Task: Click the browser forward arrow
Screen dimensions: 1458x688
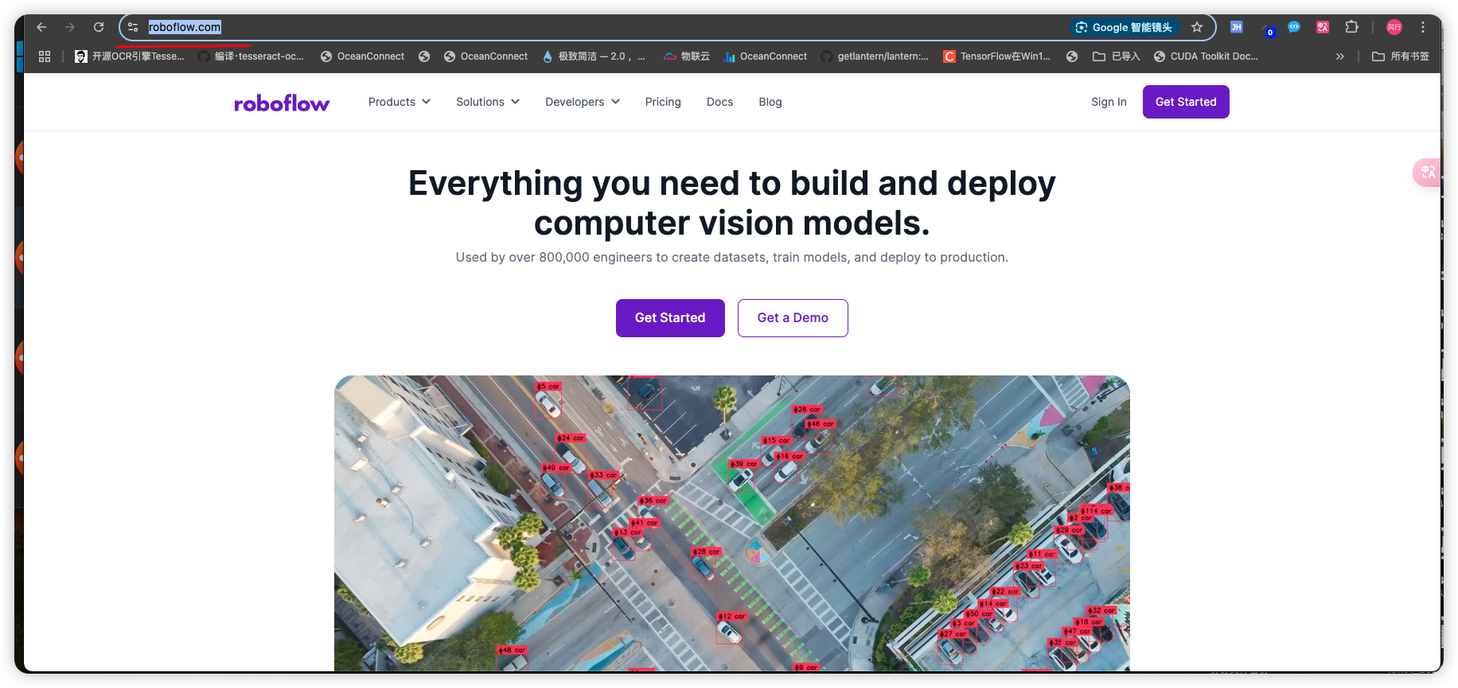Action: 70,27
